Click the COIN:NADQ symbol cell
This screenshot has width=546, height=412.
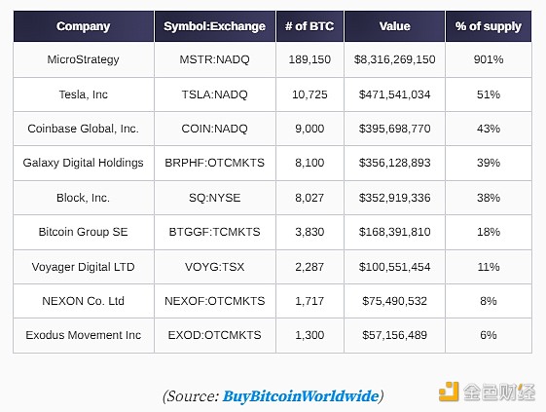point(215,129)
